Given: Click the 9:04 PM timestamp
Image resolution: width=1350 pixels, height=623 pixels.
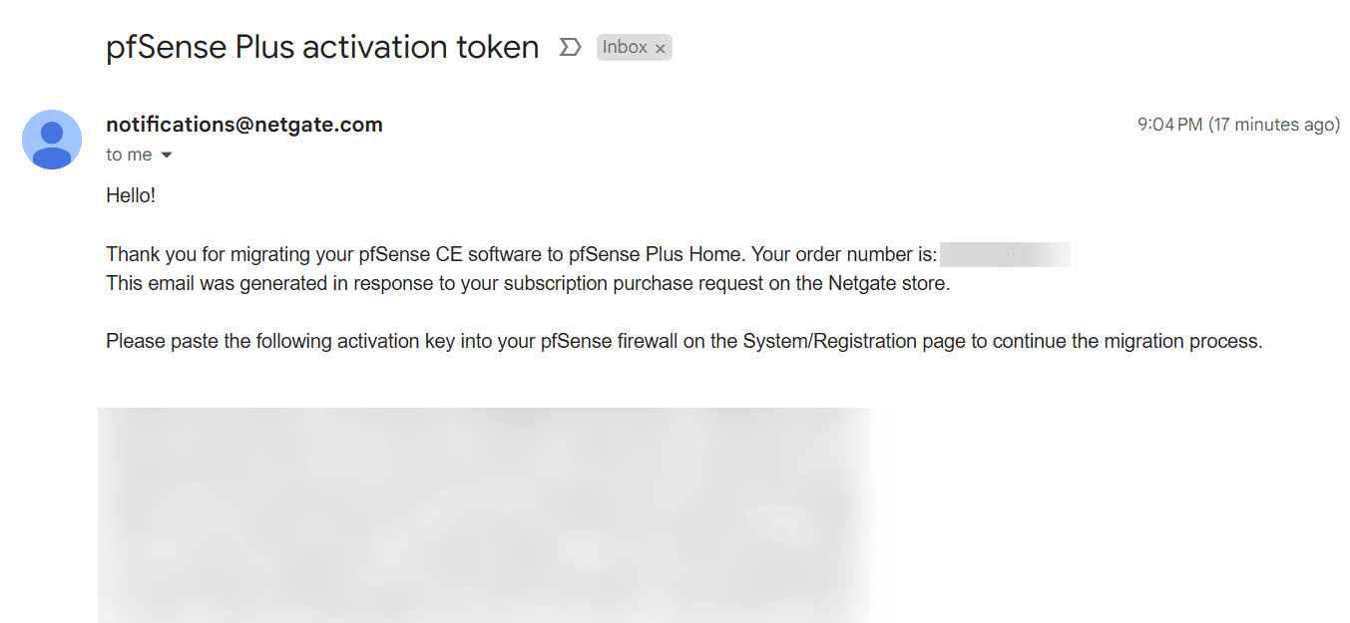Looking at the screenshot, I should 1169,125.
